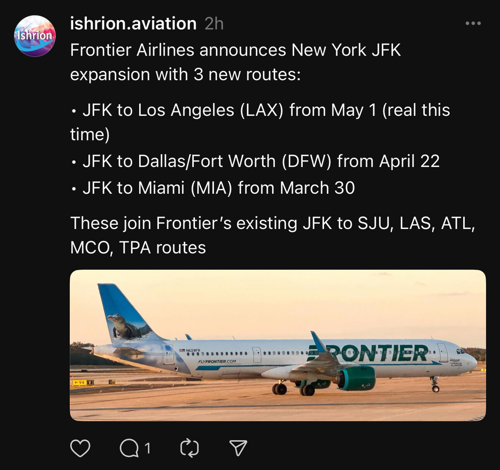Viewport: 500px width, 470px height.
Task: Share the post using the paper-plane icon
Action: tap(238, 448)
